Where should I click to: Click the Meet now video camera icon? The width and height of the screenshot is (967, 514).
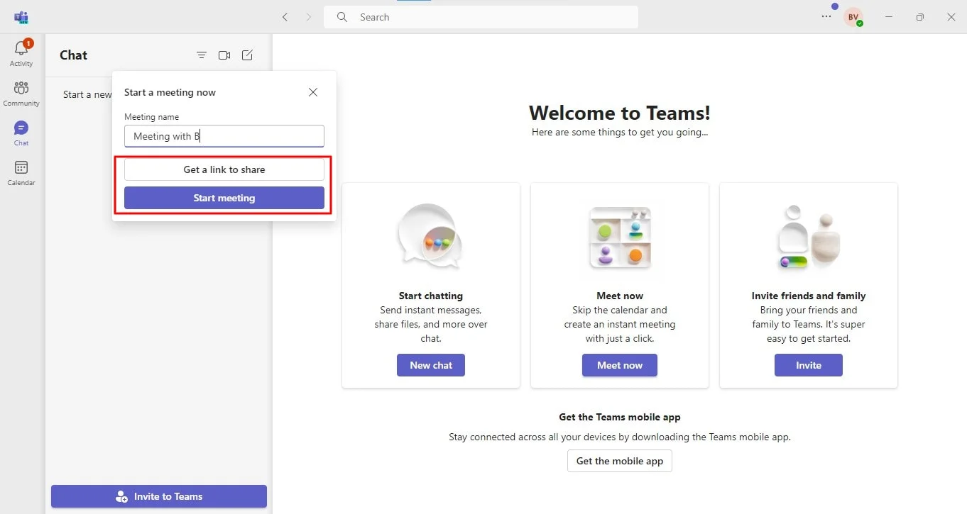coord(224,55)
